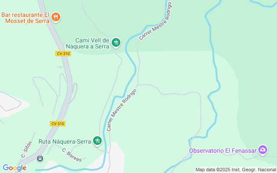Viewport: 277px width, 173px height.
Task: Select the Camí Vell de Nàquera a Serra label
Action: click(x=87, y=43)
